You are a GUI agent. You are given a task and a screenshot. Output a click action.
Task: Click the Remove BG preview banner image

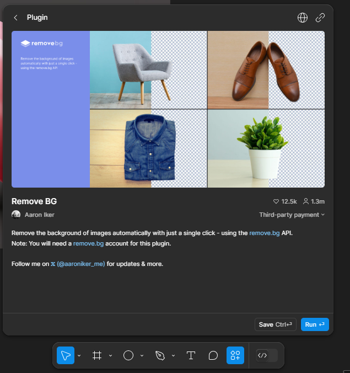click(x=168, y=109)
